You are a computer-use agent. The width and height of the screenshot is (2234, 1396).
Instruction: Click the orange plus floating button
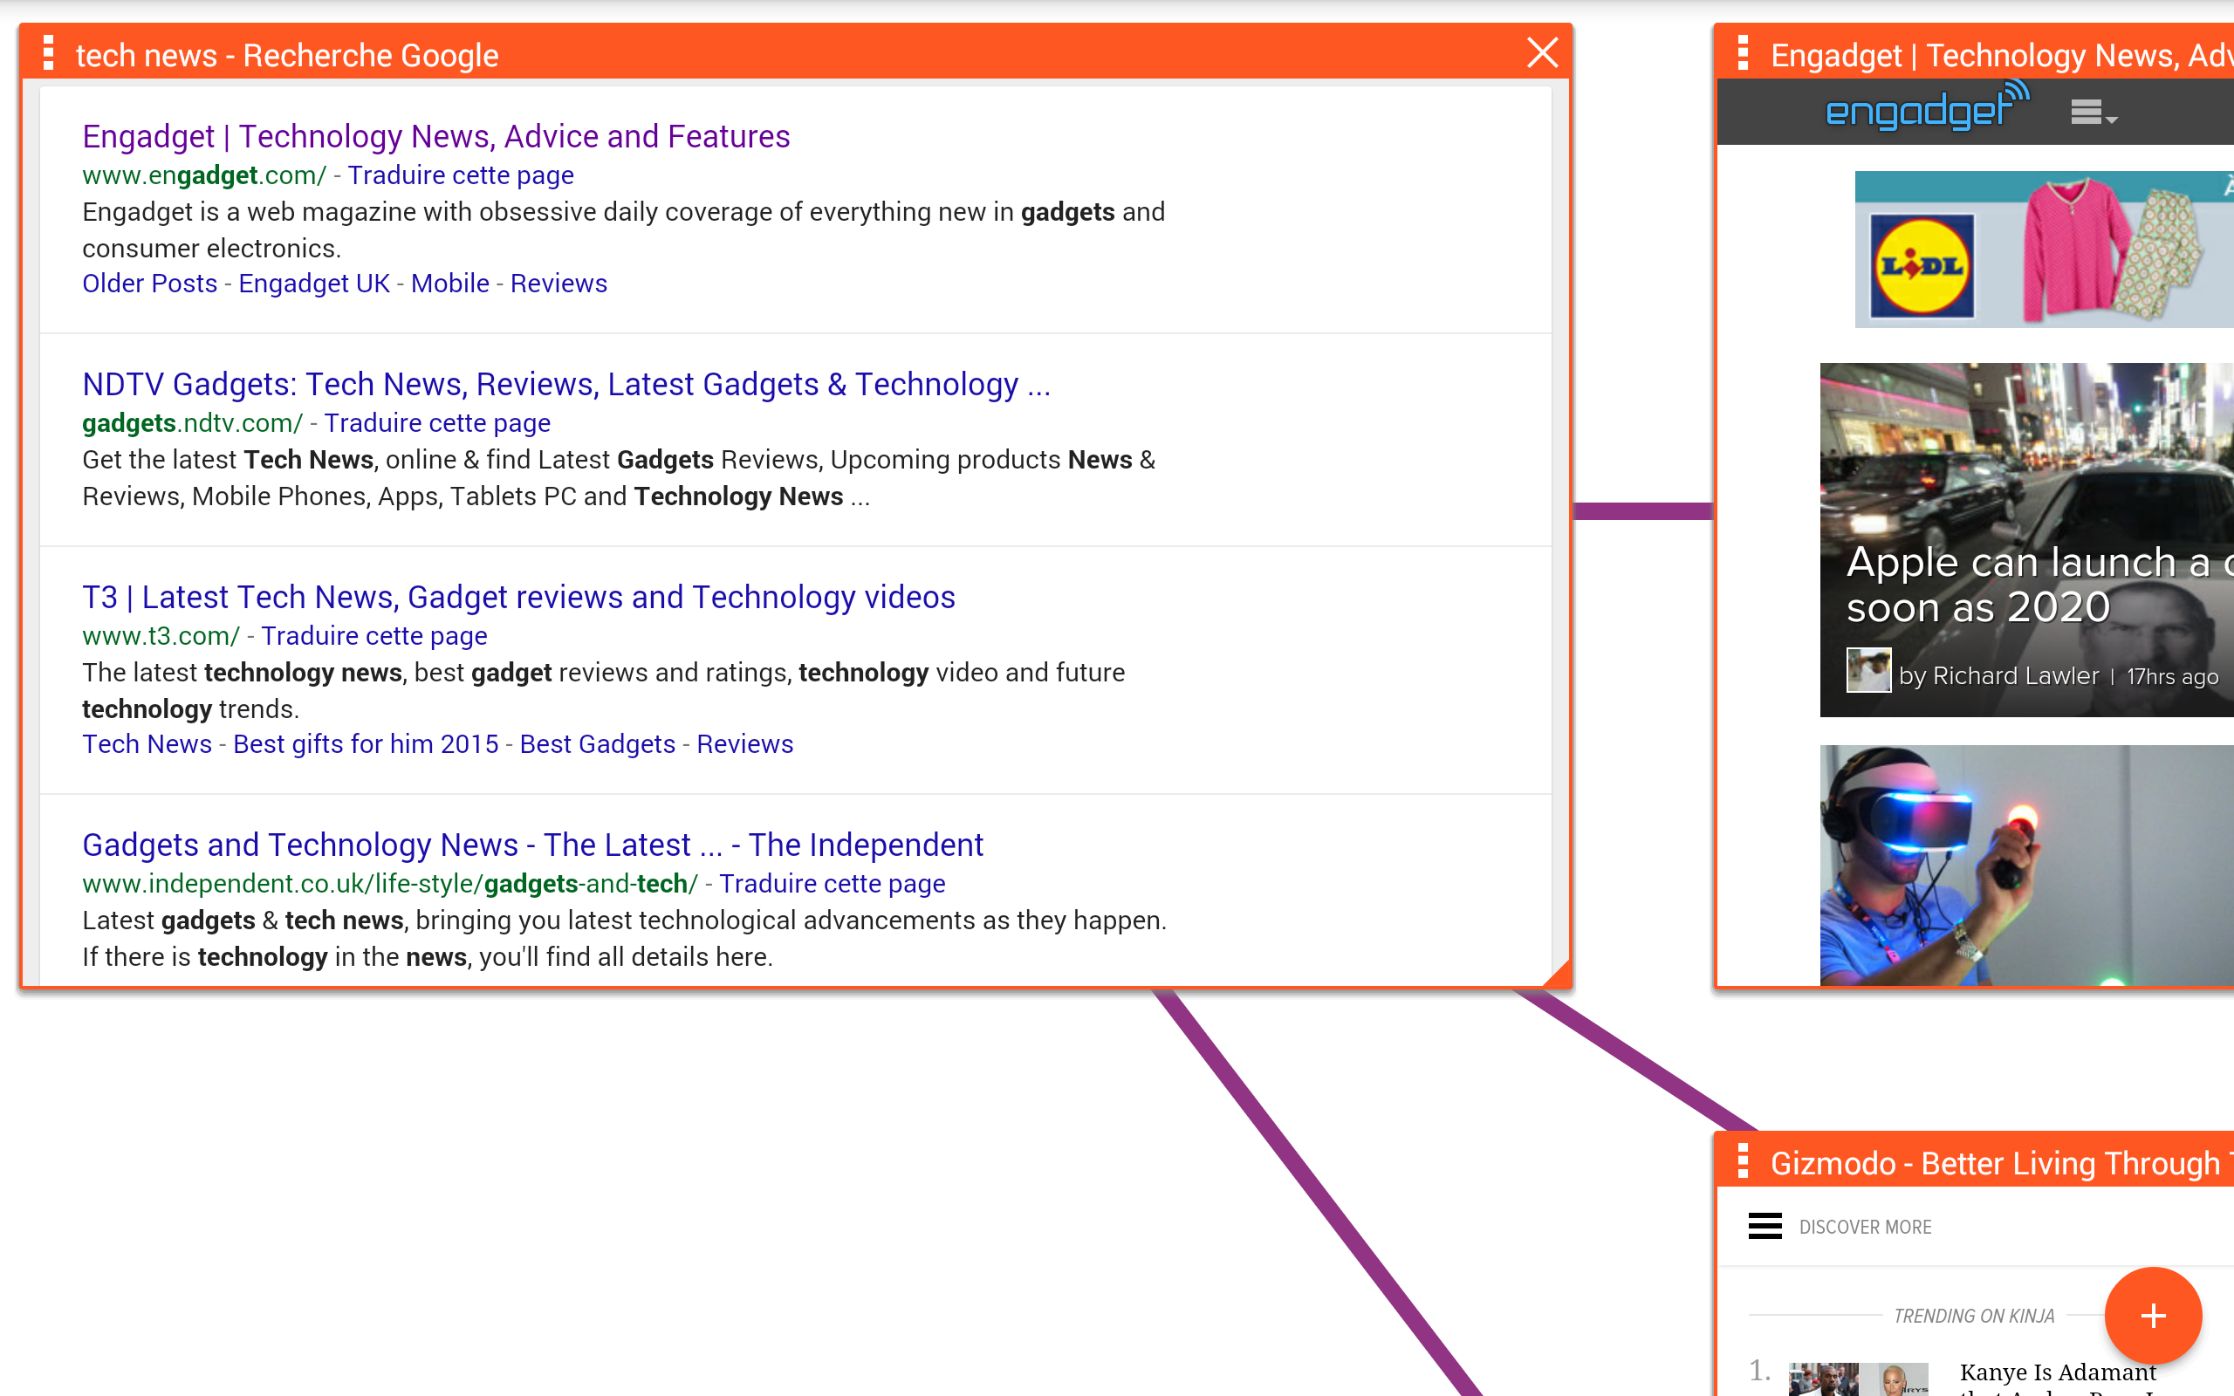(x=2153, y=1316)
